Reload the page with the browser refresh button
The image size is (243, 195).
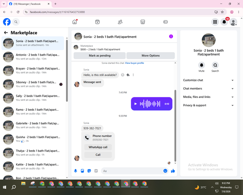coord(18,12)
